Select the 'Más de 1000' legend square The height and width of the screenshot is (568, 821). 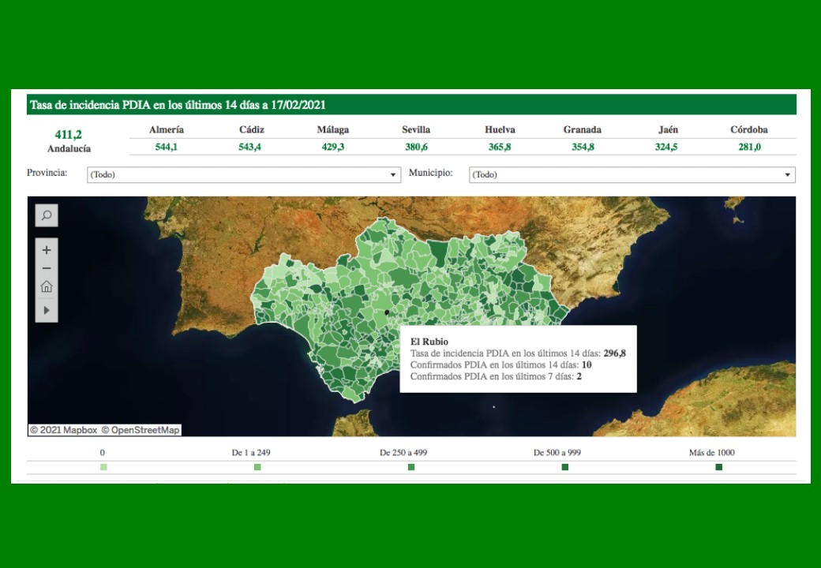point(718,467)
